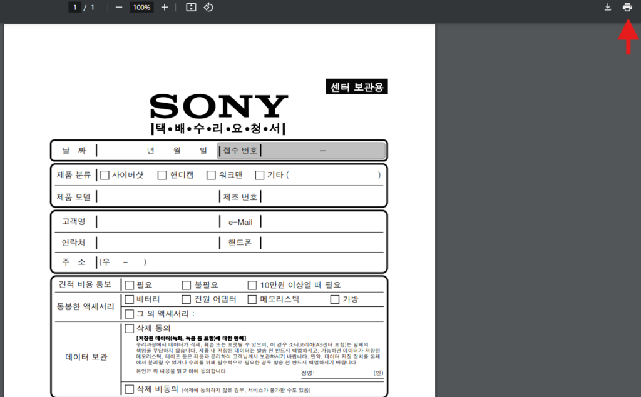Screen dimensions: 641x397
Task: Check the 기타 product checkbox
Action: point(260,175)
